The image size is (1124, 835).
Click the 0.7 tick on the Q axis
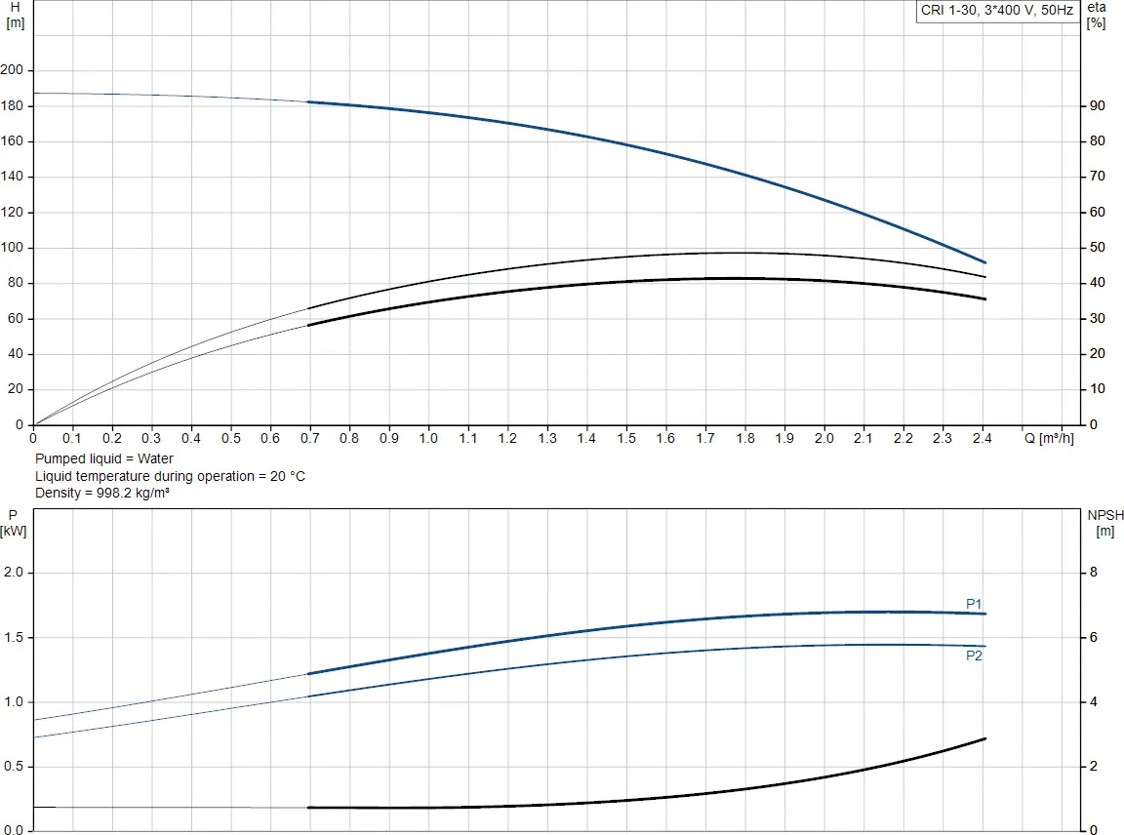coord(309,438)
